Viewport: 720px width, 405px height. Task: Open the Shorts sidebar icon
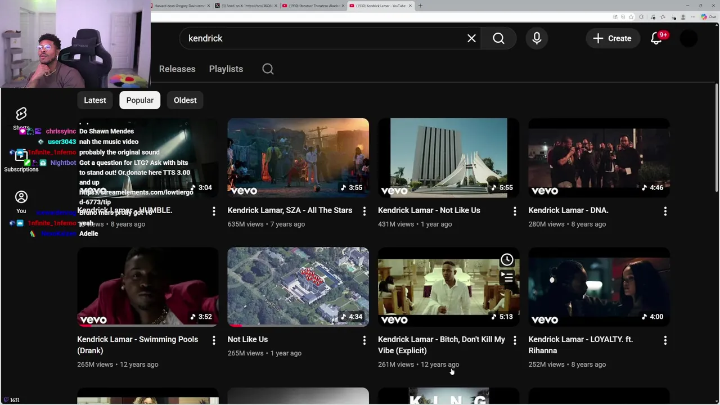coord(21,114)
